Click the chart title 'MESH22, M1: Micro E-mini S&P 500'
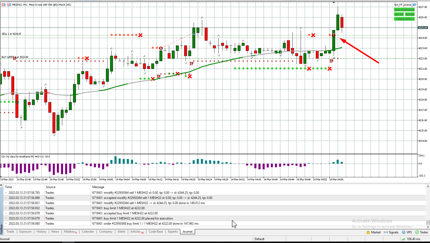Image resolution: width=430 pixels, height=243 pixels. (x=42, y=5)
